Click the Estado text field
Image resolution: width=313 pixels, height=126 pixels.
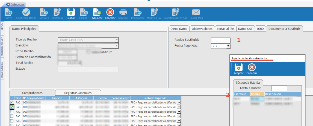pos(88,69)
